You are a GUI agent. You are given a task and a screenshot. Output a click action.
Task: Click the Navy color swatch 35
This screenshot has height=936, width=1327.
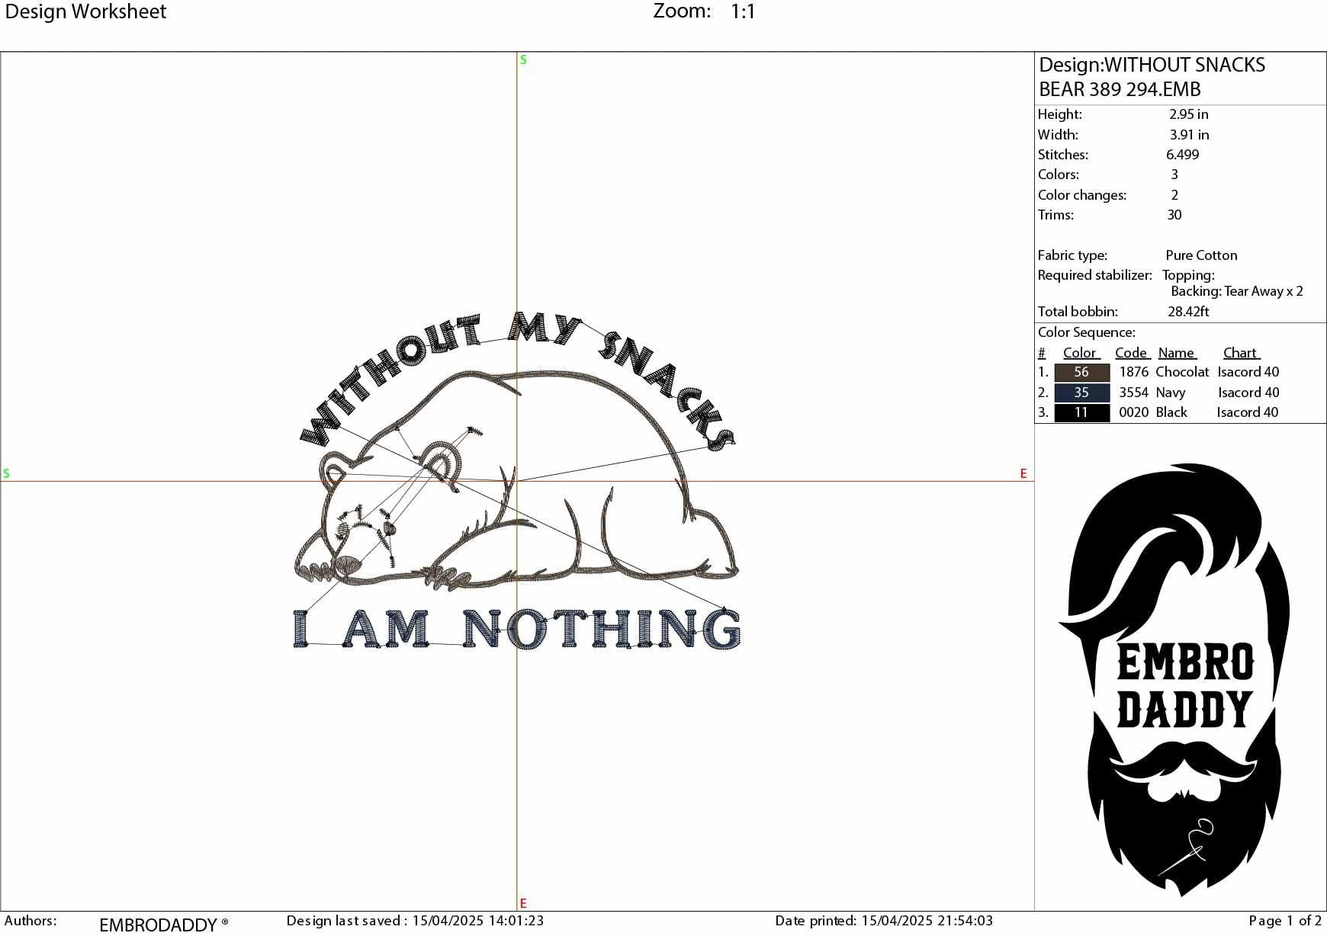pos(1081,393)
